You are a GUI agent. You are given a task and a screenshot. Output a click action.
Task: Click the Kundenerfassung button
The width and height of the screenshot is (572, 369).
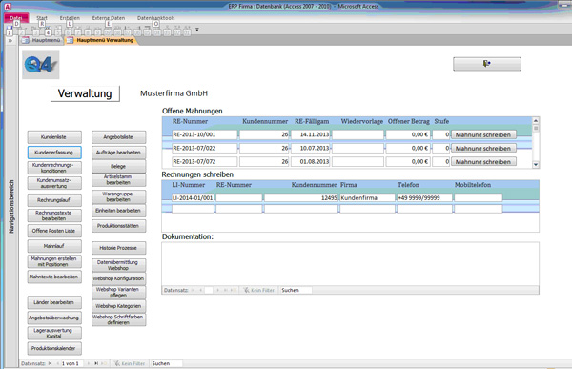(x=54, y=153)
